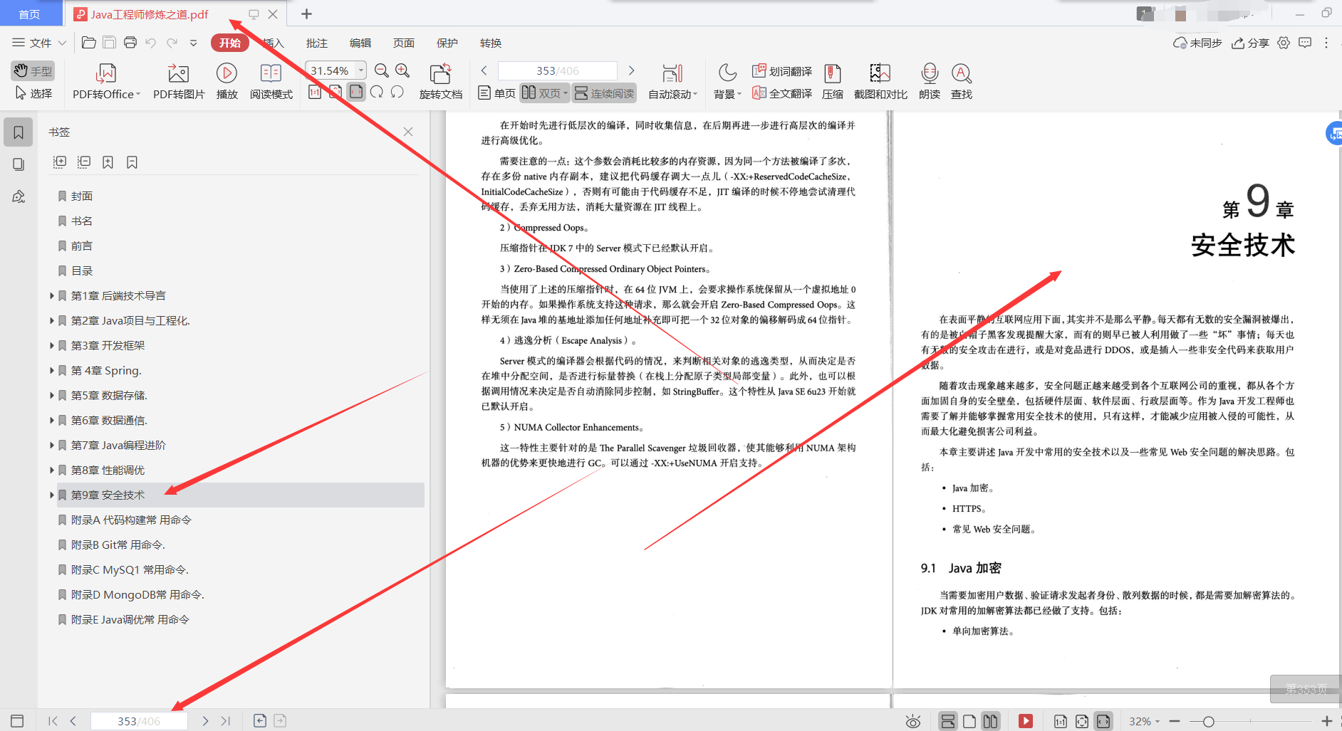Click the print icon in quick toolbar
The height and width of the screenshot is (731, 1342).
click(130, 43)
